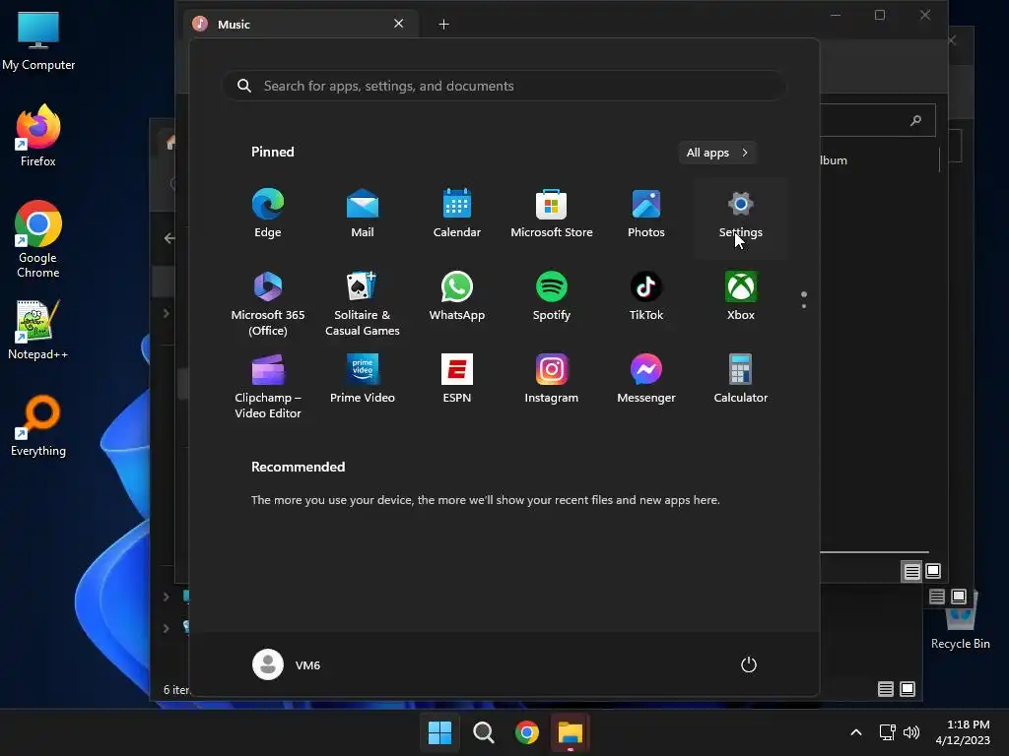Launch the Photos app

[646, 215]
